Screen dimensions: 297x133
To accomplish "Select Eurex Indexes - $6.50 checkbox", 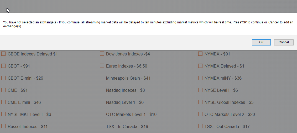I will (x=102, y=66).
